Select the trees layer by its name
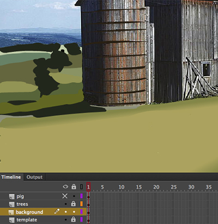 22,204
